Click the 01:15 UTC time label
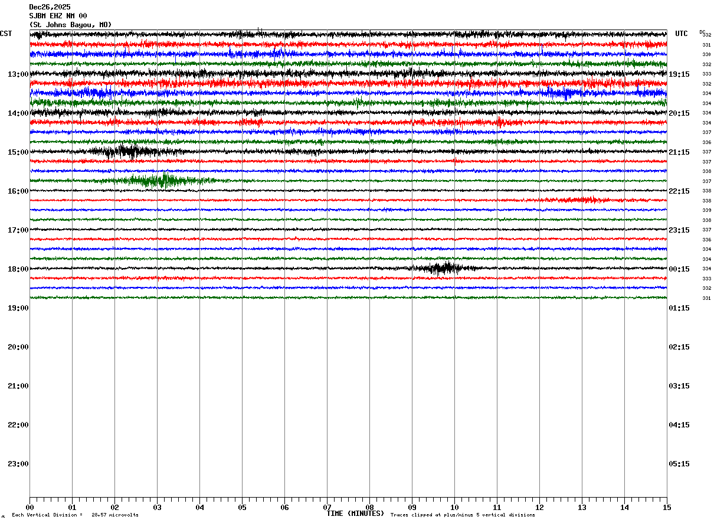The image size is (714, 523). coord(679,308)
